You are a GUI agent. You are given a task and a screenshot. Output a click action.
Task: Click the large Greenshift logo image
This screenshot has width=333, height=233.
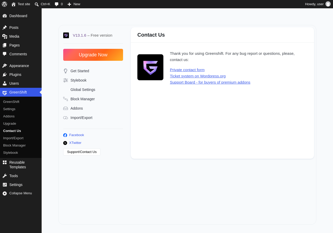[150, 67]
